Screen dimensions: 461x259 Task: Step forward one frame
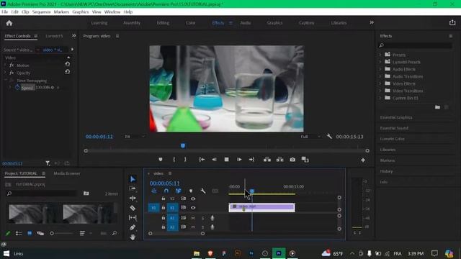pos(239,160)
